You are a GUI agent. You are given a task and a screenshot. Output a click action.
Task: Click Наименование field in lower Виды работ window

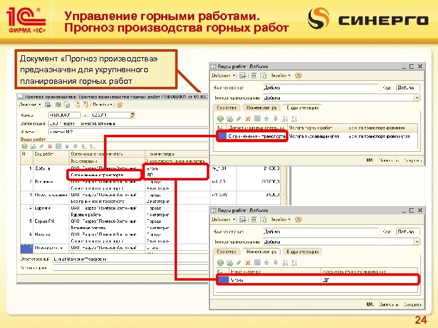click(321, 231)
